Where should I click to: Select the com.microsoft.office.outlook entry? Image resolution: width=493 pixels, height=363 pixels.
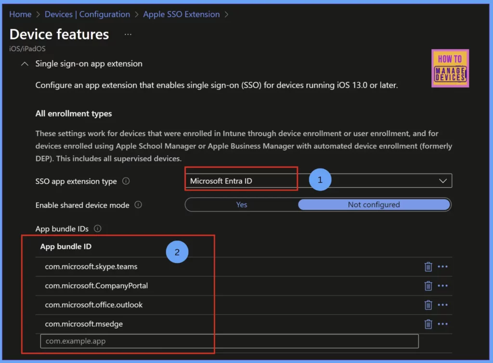tap(94, 305)
